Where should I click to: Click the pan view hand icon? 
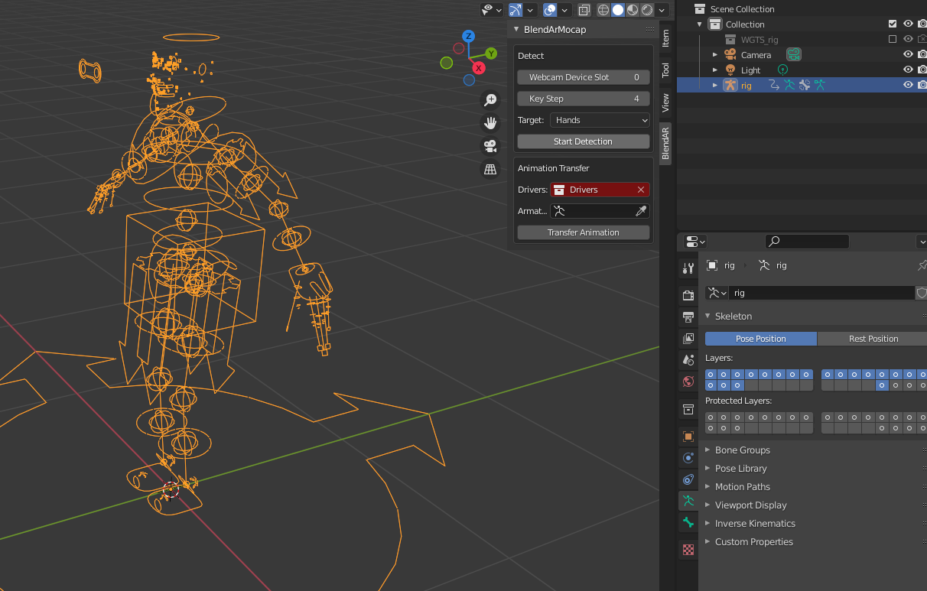pyautogui.click(x=490, y=122)
